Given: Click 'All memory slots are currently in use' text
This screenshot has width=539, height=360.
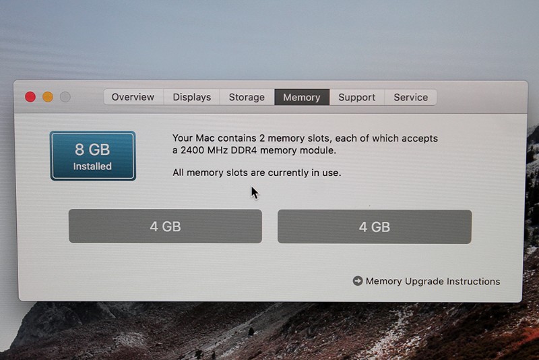Looking at the screenshot, I should pos(257,173).
